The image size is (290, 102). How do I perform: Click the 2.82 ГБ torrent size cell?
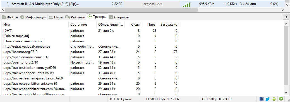coord(117,4)
